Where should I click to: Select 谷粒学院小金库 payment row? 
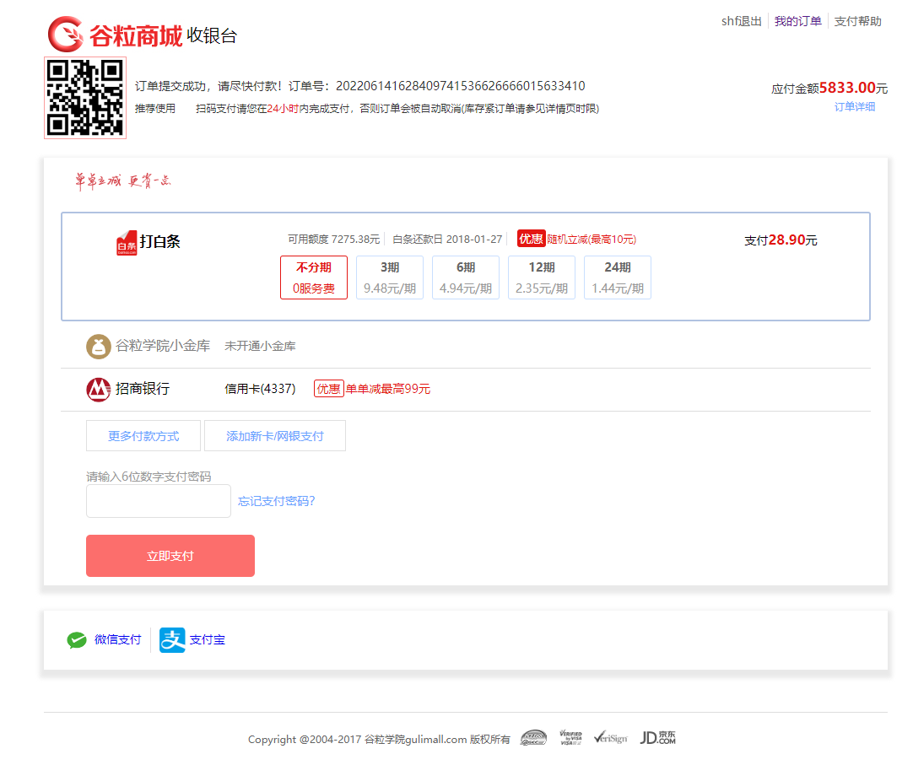pyautogui.click(x=466, y=347)
